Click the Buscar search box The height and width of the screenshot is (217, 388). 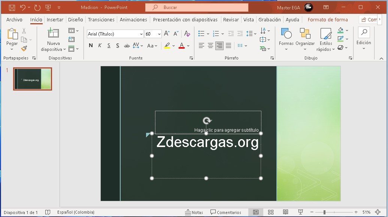coord(197,7)
